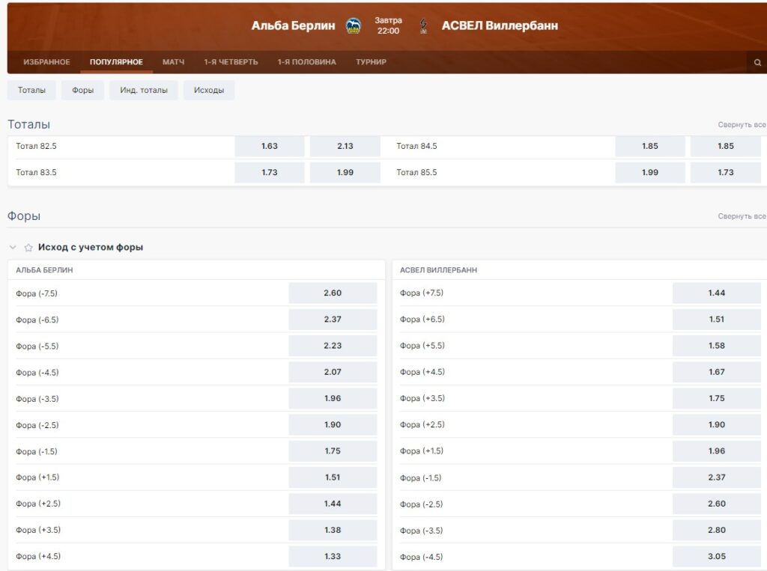This screenshot has width=767, height=571.
Task: Select Тотал 83.5 odds 1.73
Action: (x=270, y=173)
